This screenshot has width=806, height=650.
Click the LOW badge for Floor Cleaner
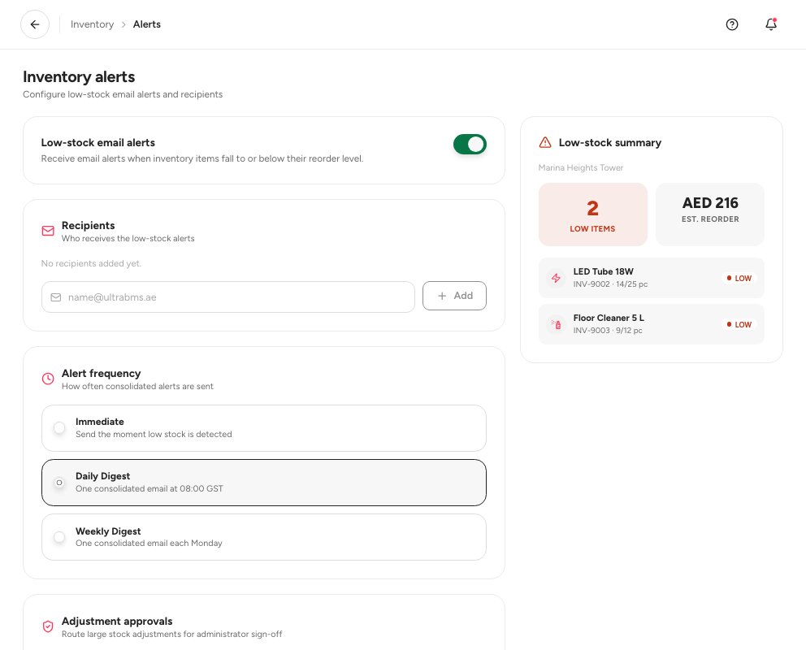739,324
